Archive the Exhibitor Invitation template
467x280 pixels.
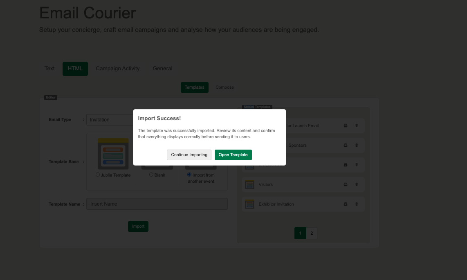click(x=346, y=204)
